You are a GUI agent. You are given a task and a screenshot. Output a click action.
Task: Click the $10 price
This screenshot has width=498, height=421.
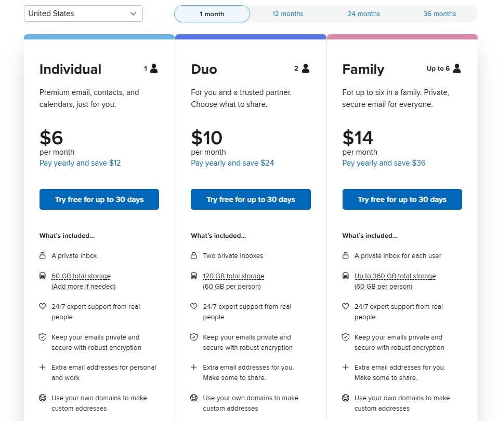[x=206, y=138]
